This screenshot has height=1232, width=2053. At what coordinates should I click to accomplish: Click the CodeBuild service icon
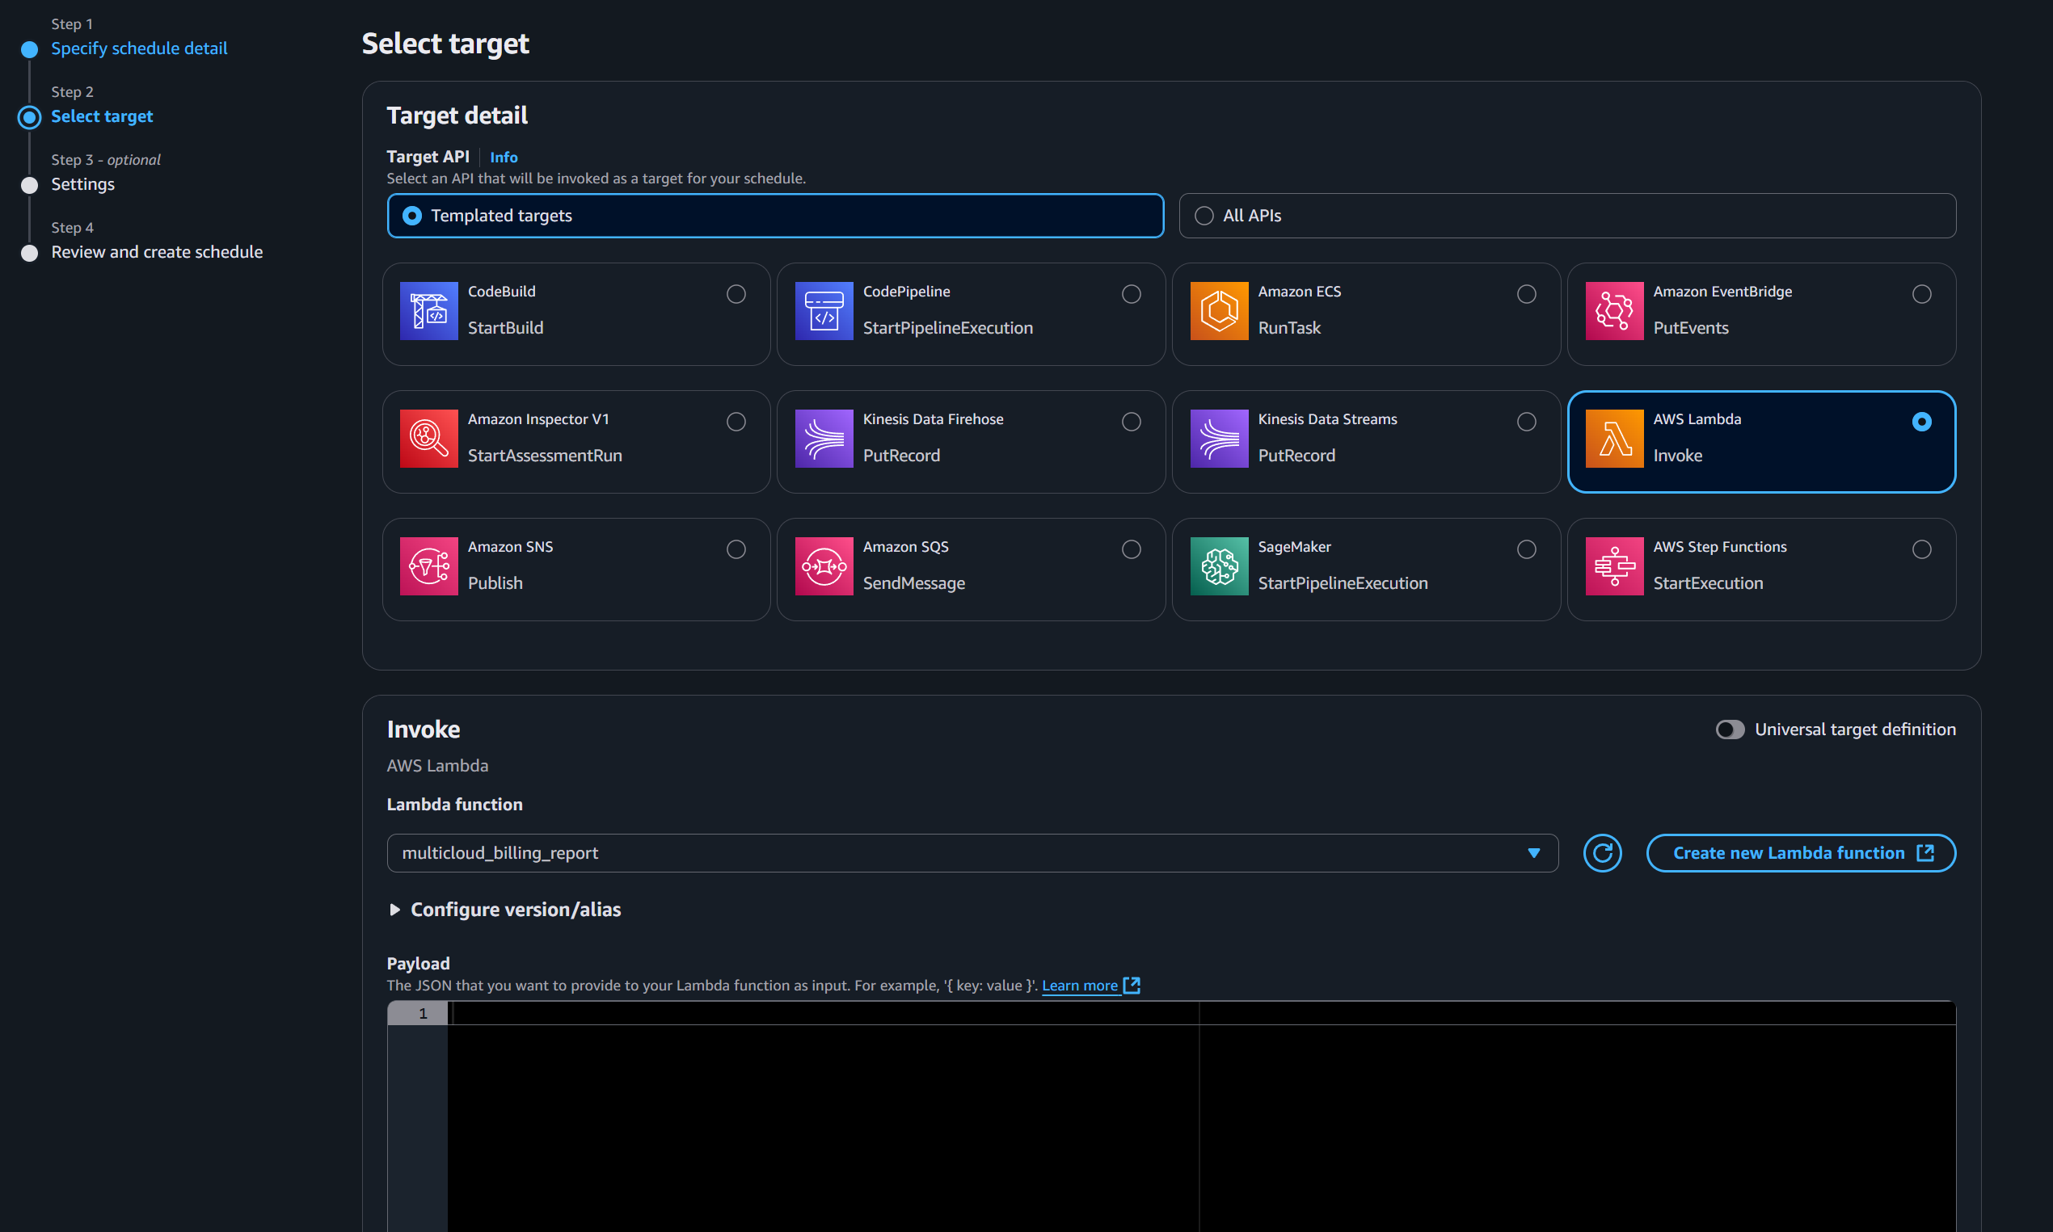[x=428, y=310]
